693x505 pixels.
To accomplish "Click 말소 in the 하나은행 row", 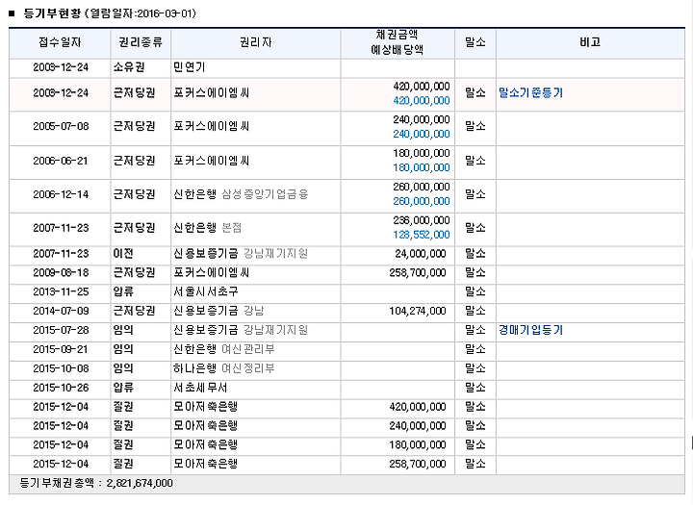I will tap(475, 368).
